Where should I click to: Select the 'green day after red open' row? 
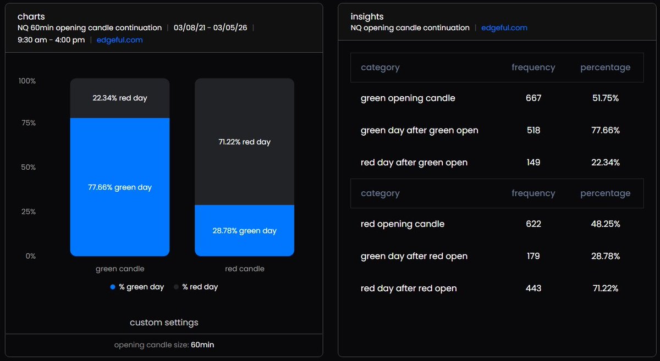(x=497, y=256)
